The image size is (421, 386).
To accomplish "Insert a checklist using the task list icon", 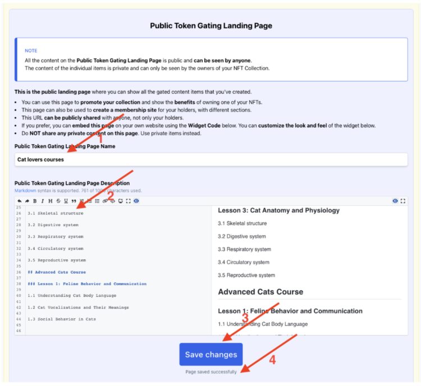I will [97, 201].
